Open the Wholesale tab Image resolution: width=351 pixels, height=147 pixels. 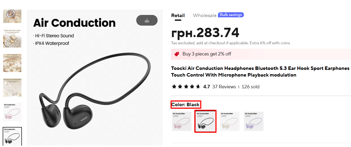pyautogui.click(x=205, y=15)
